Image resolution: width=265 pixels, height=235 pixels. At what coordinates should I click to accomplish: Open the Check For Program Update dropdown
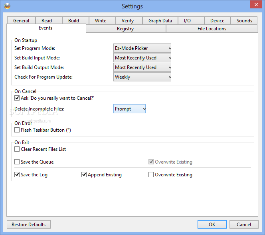pyautogui.click(x=142, y=77)
